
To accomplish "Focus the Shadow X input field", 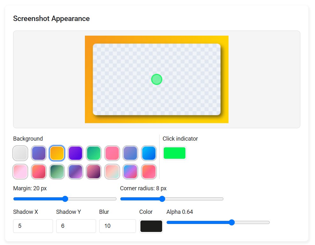I will (33, 226).
